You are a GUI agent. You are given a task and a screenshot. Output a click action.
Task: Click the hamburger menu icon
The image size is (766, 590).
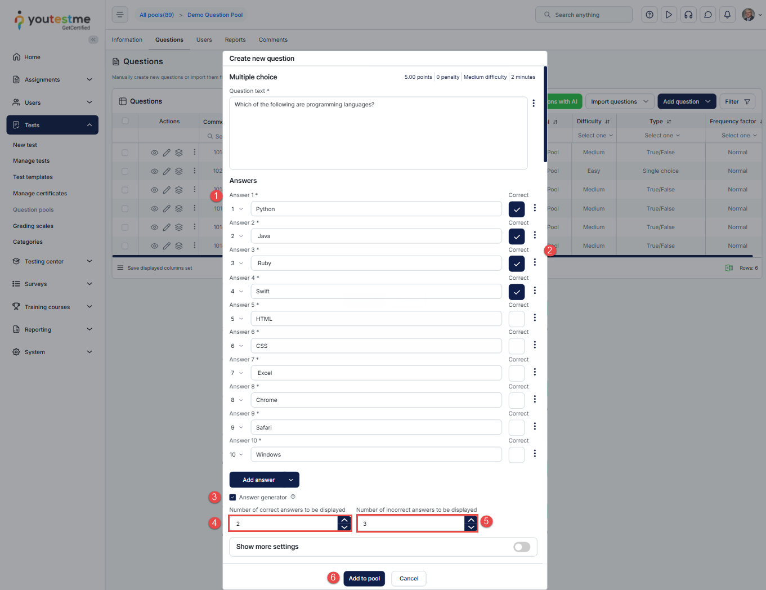(120, 15)
